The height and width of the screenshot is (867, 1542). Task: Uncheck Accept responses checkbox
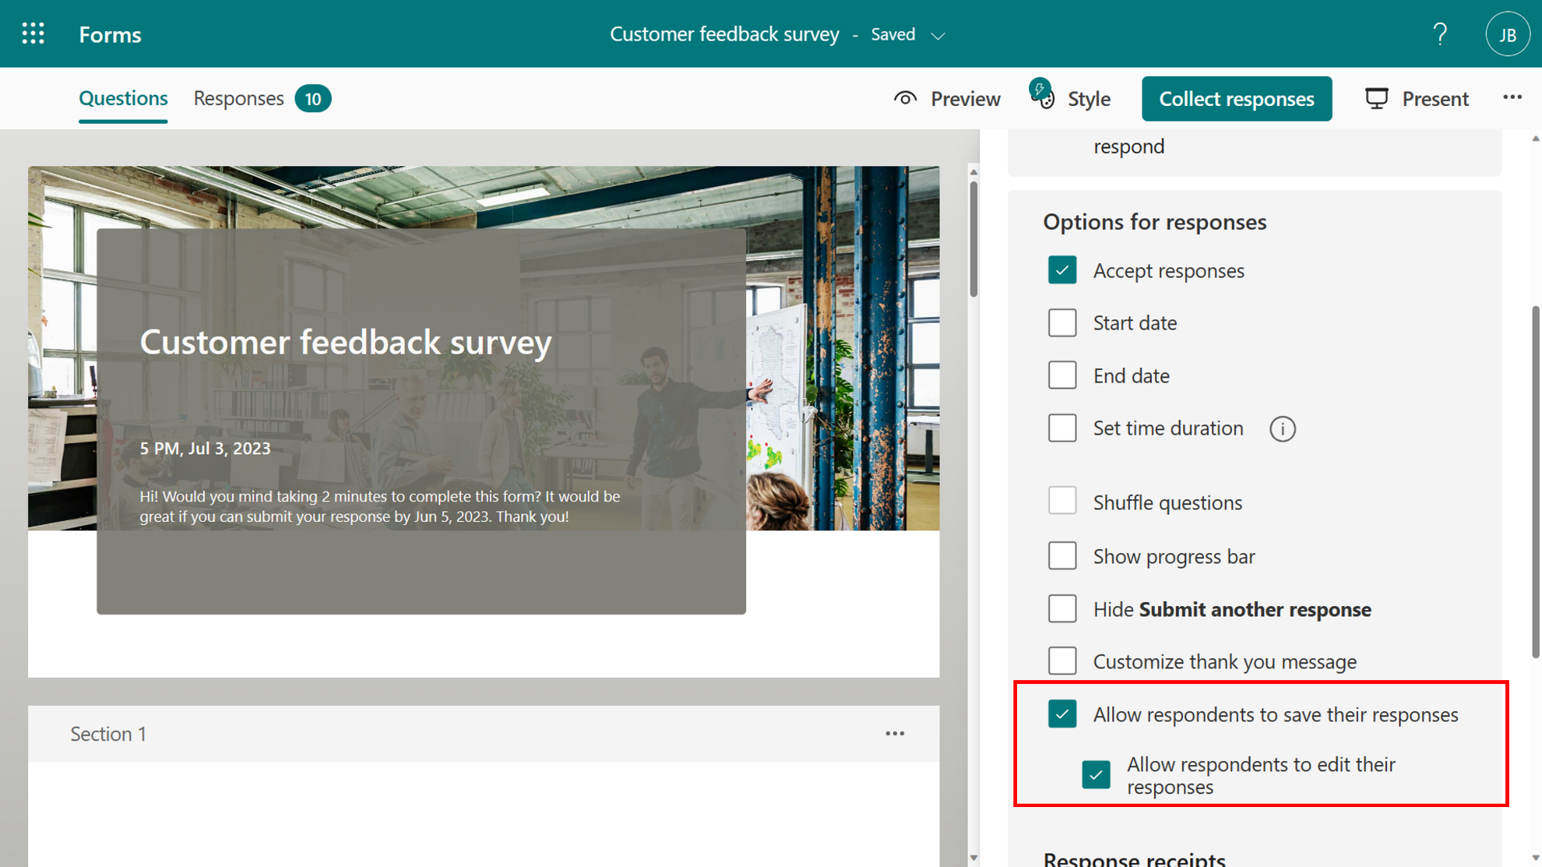click(1061, 270)
